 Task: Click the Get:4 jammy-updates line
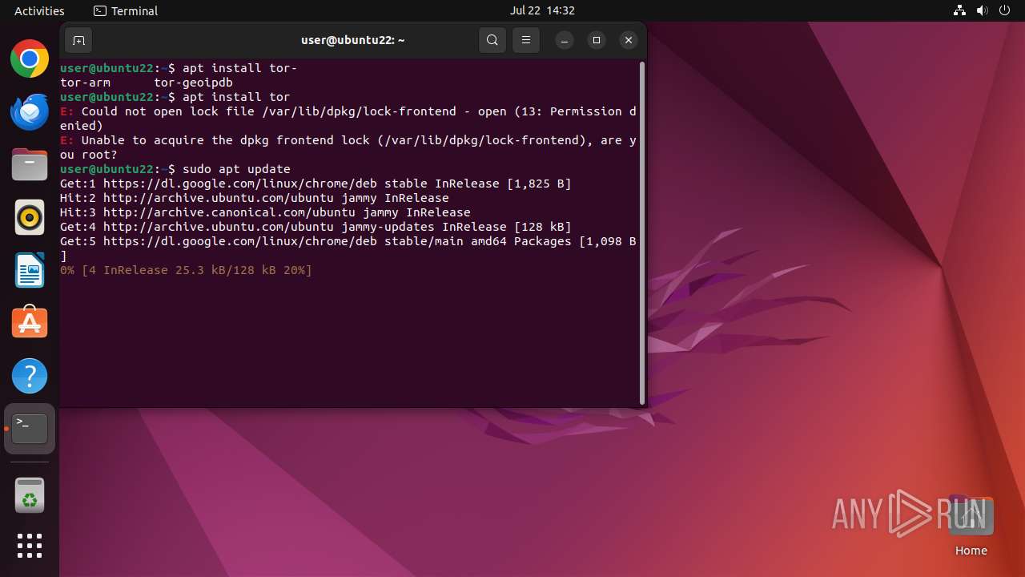tap(316, 227)
